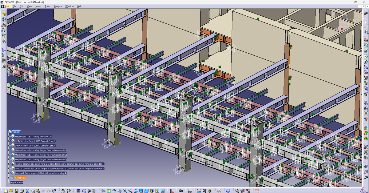
Task: Select UHPC Central Core.1 tree node
Action: [35, 141]
